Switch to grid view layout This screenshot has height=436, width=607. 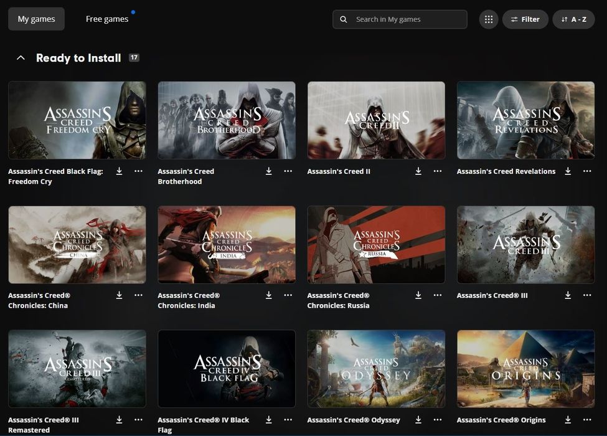click(x=489, y=19)
